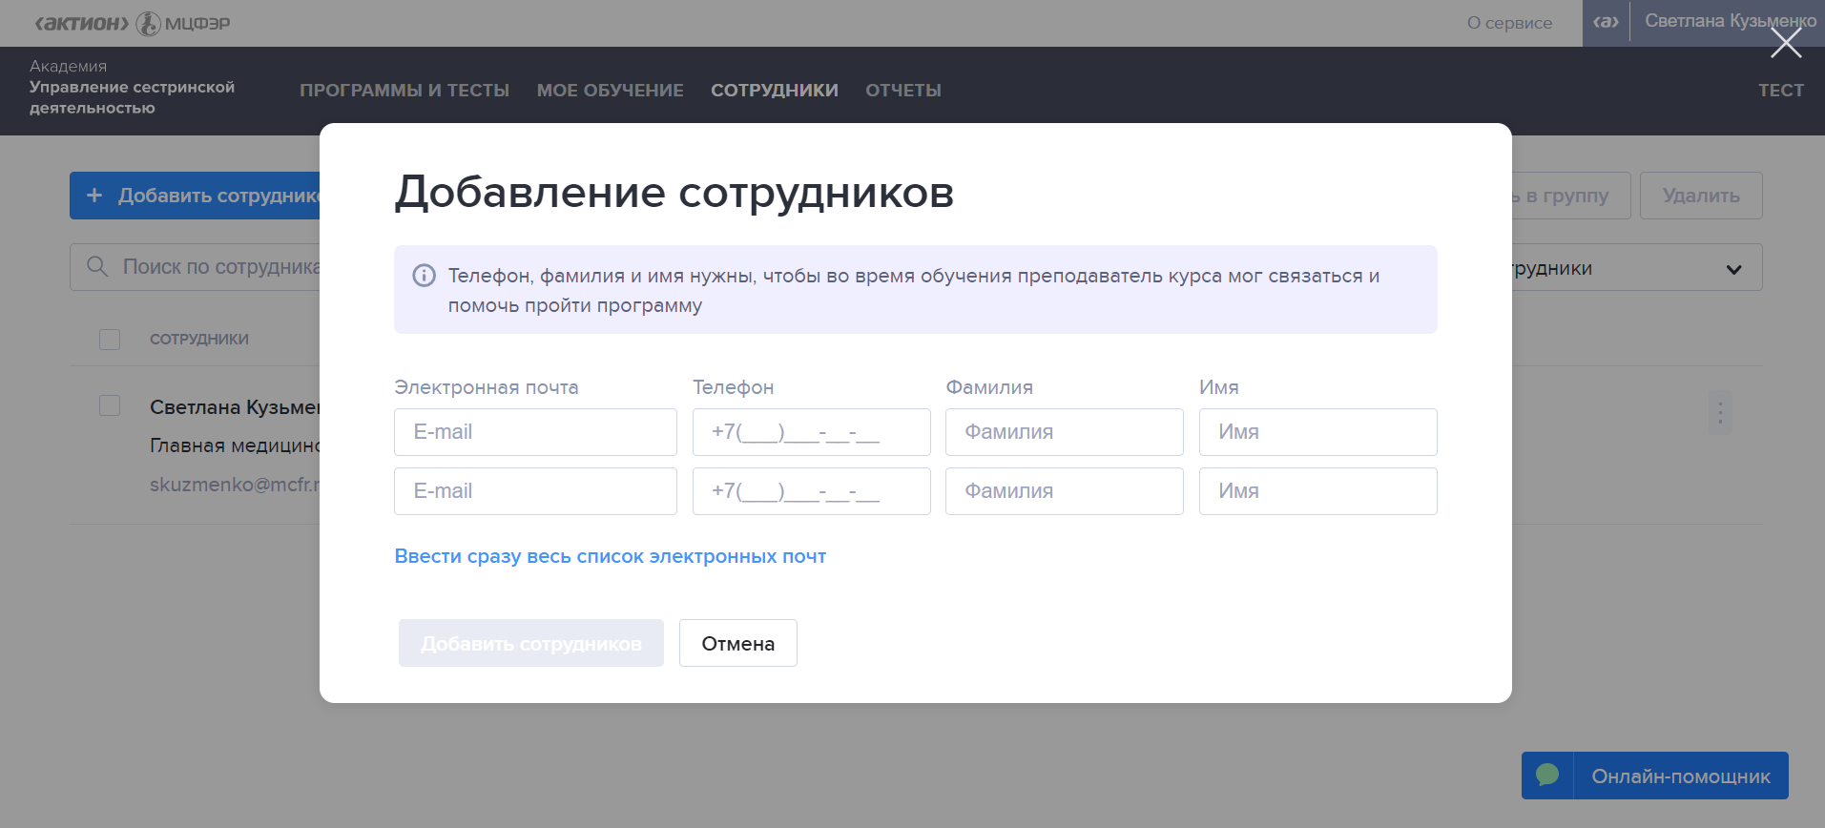This screenshot has height=828, width=1825.
Task: Click the first row Фамилия field
Action: coord(1064,432)
